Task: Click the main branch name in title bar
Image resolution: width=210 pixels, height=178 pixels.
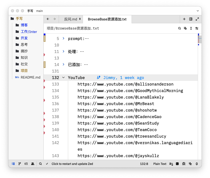Action: 39,11
